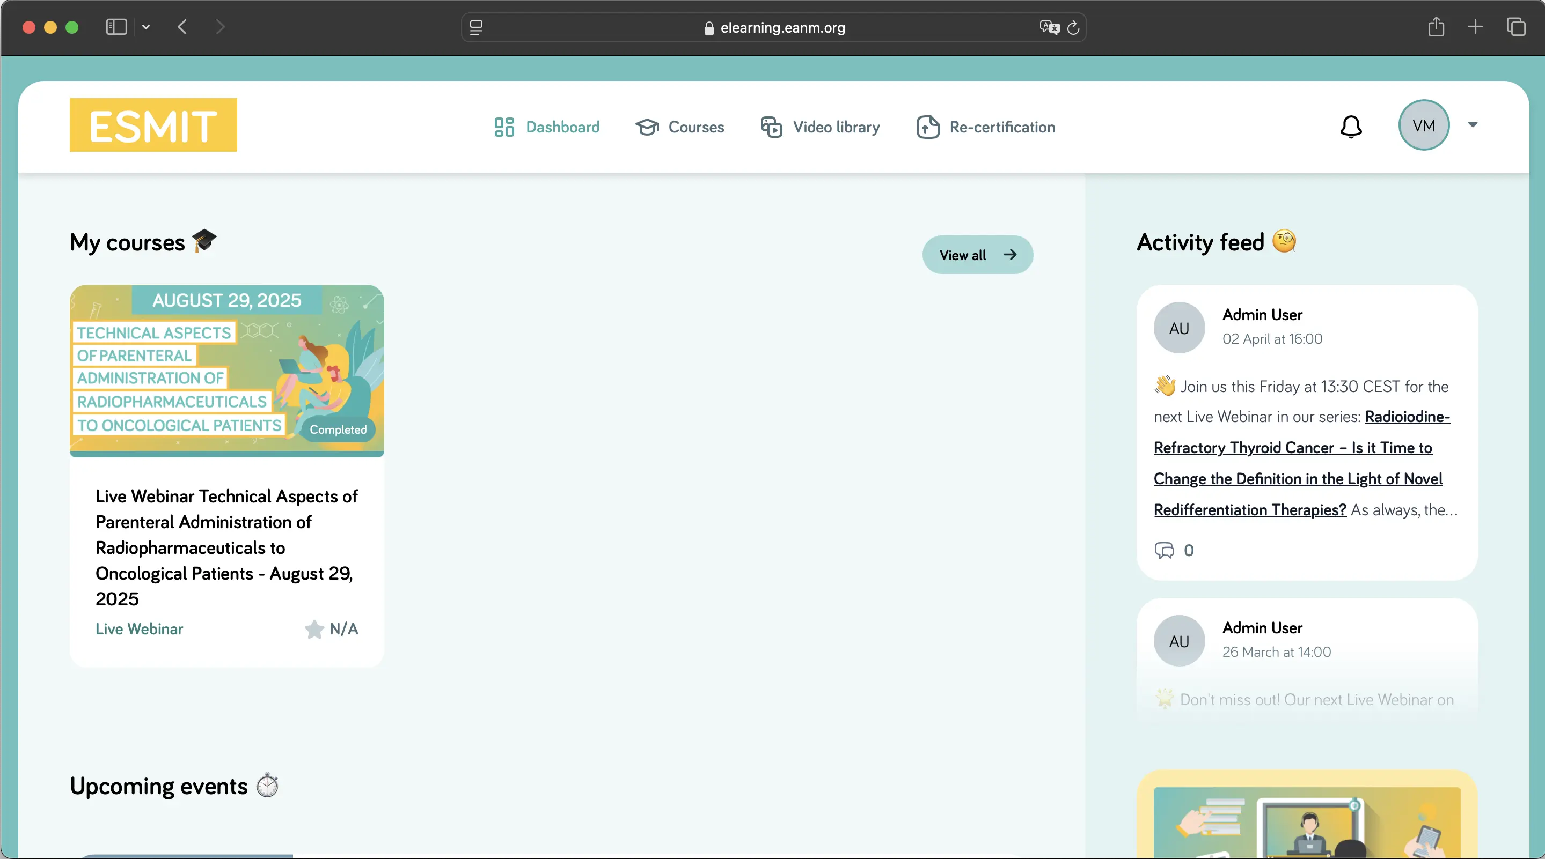This screenshot has height=859, width=1545.
Task: Click the notification bell icon
Action: click(1351, 127)
